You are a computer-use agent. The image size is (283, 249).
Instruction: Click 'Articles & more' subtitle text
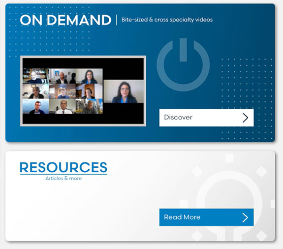click(x=63, y=179)
